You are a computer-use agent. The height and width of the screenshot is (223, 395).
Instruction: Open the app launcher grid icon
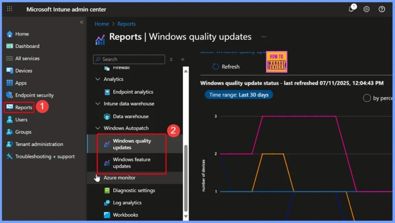10,9
